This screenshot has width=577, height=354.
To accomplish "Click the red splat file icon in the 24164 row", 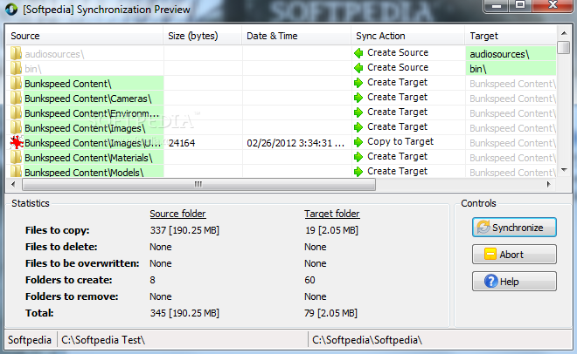I will pos(17,142).
